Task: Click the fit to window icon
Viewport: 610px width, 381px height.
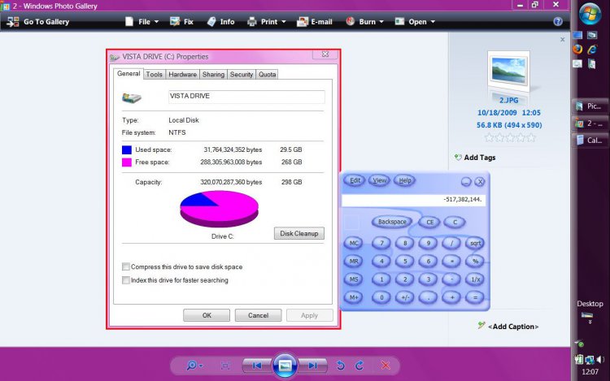Action: (x=225, y=366)
